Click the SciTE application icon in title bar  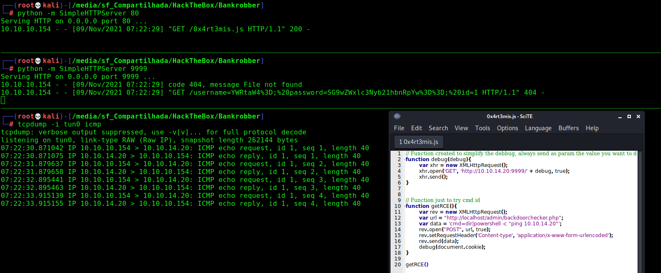click(397, 116)
